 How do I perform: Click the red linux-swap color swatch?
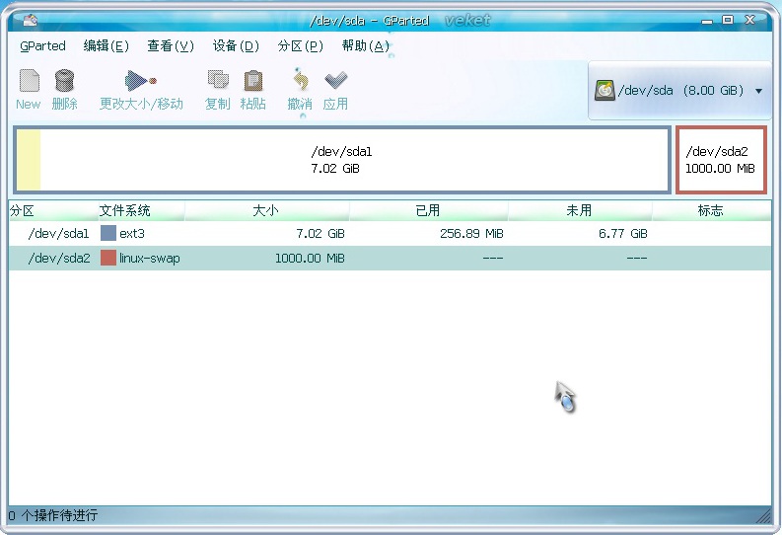[108, 258]
